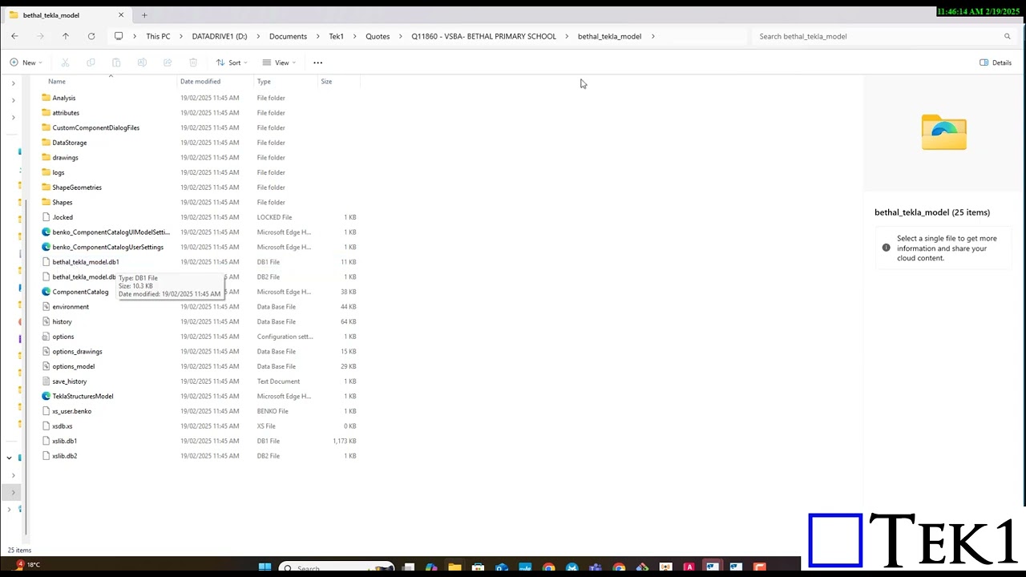Click the Edge icon beside TeklaStructuresModel
This screenshot has width=1026, height=577.
coord(46,396)
